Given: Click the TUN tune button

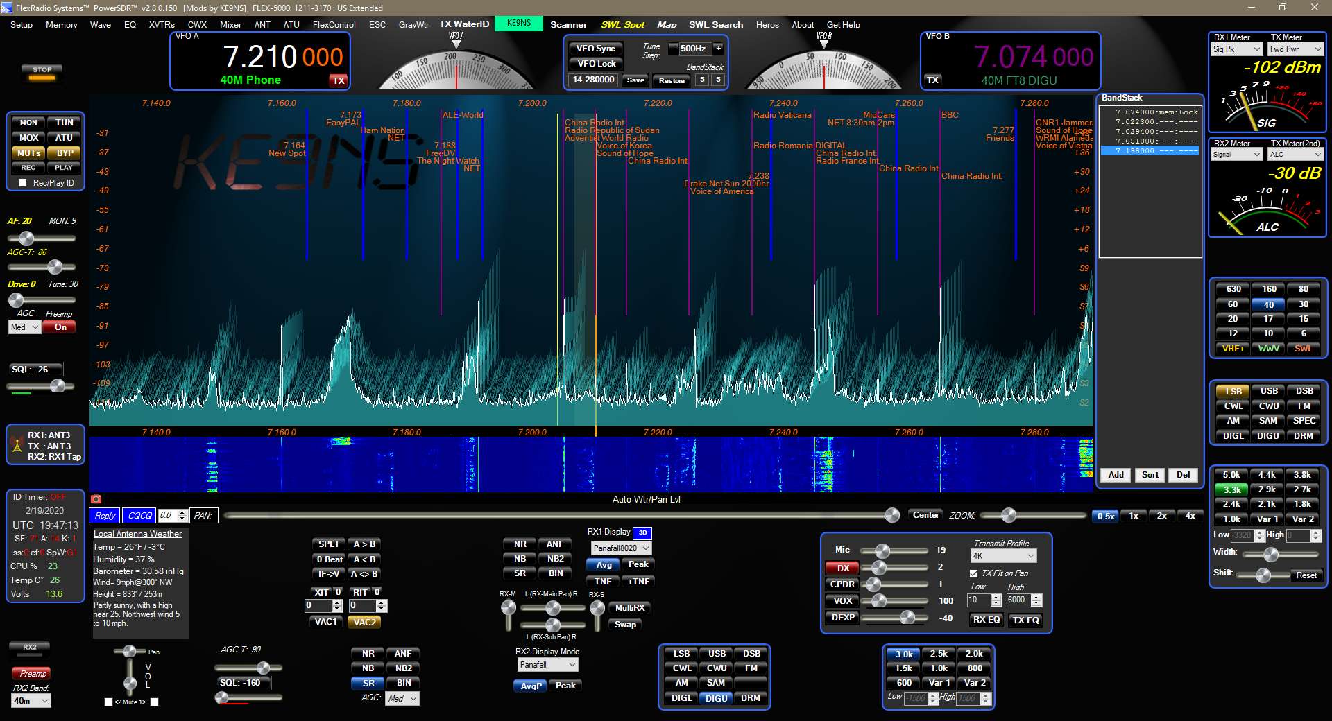Looking at the screenshot, I should click(64, 123).
